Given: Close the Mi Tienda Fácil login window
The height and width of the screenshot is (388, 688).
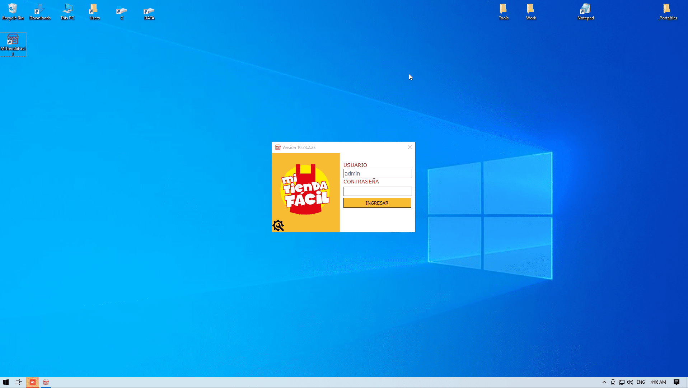Looking at the screenshot, I should coord(409,147).
